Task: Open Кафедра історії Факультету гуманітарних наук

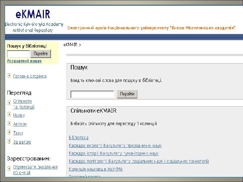Action: coord(114,153)
